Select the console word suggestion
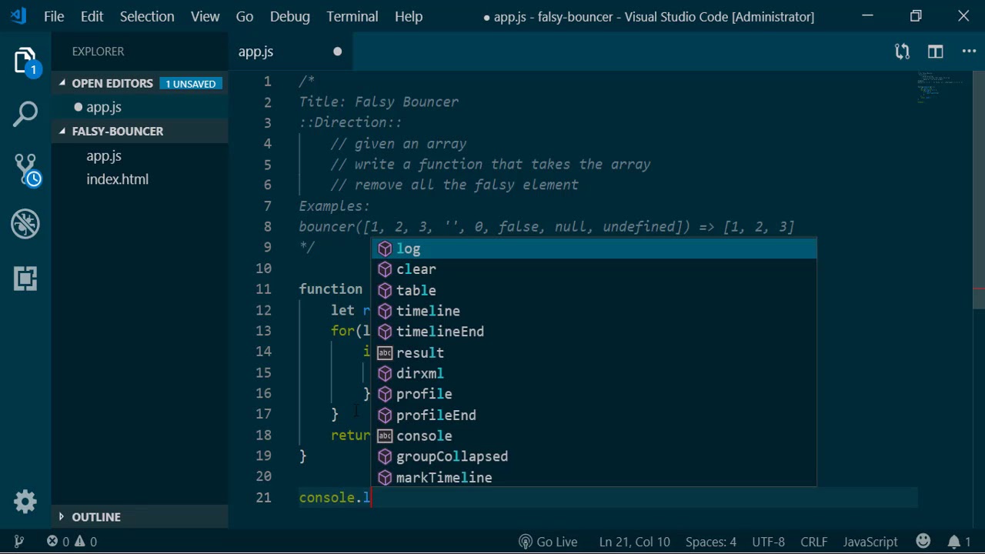 [594, 436]
